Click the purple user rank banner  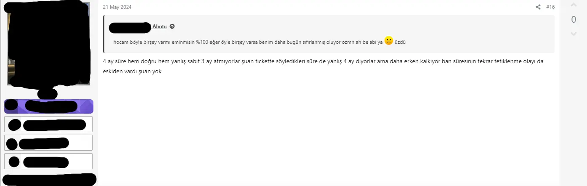tap(49, 106)
